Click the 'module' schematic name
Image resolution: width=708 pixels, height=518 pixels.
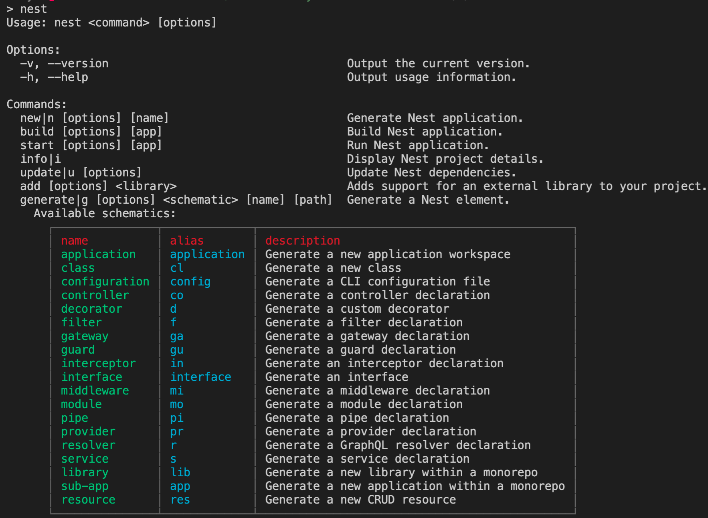click(81, 405)
